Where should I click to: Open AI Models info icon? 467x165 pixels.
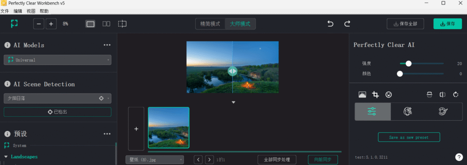click(7, 45)
